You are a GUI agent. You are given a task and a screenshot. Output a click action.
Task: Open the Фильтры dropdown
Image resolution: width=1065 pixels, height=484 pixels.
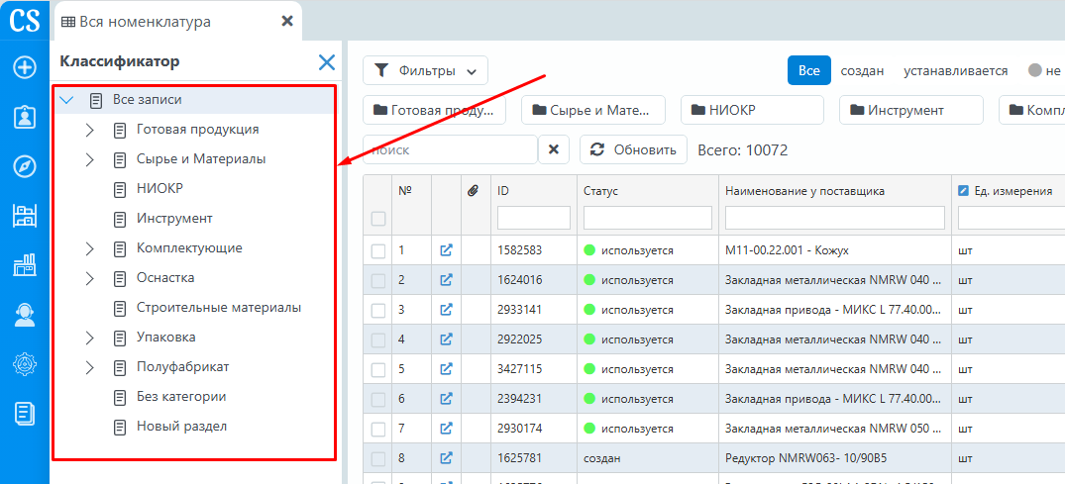[425, 70]
